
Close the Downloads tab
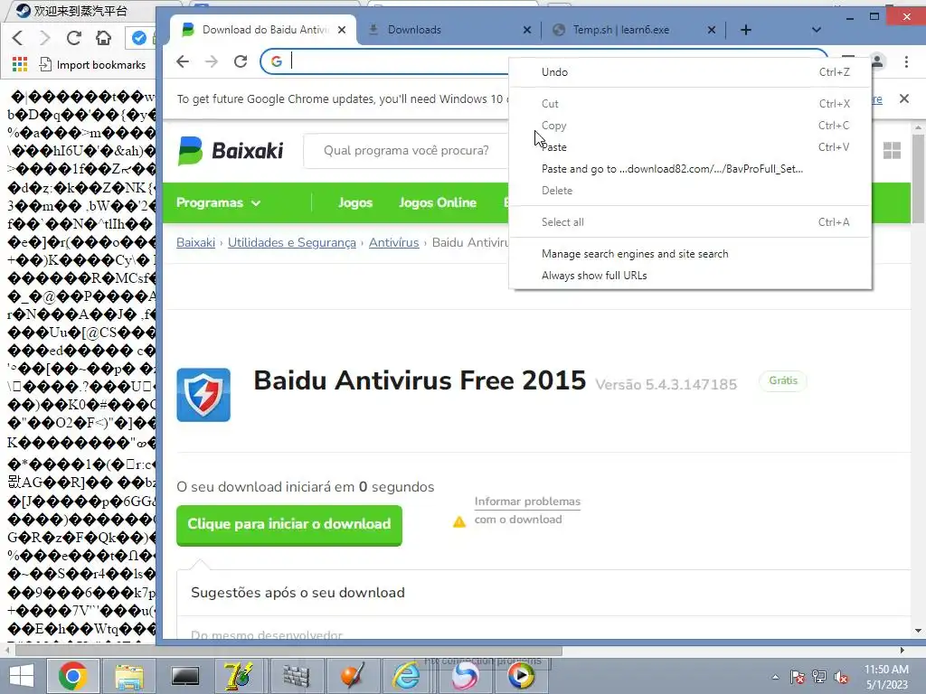[x=527, y=30]
